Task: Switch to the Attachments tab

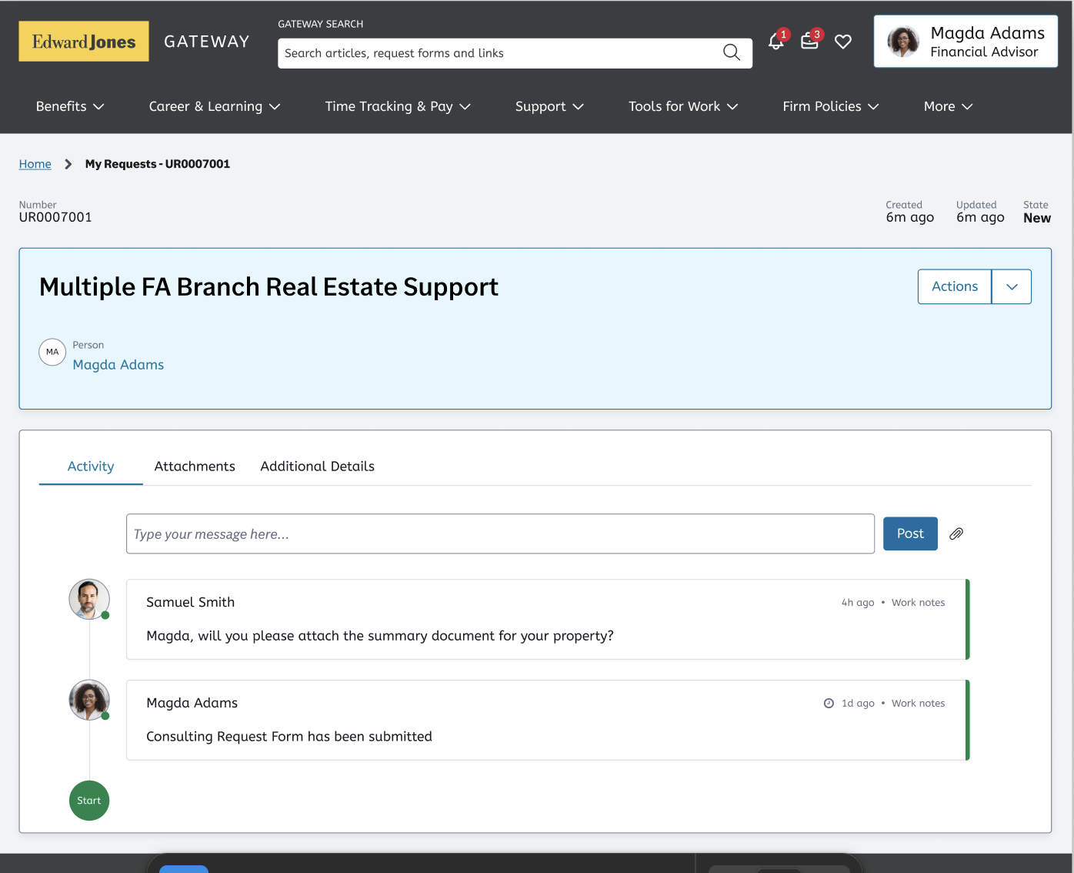Action: (x=195, y=467)
